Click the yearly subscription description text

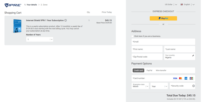[54, 29]
